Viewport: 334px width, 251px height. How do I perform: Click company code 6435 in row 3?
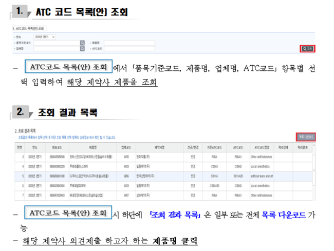click(126, 157)
